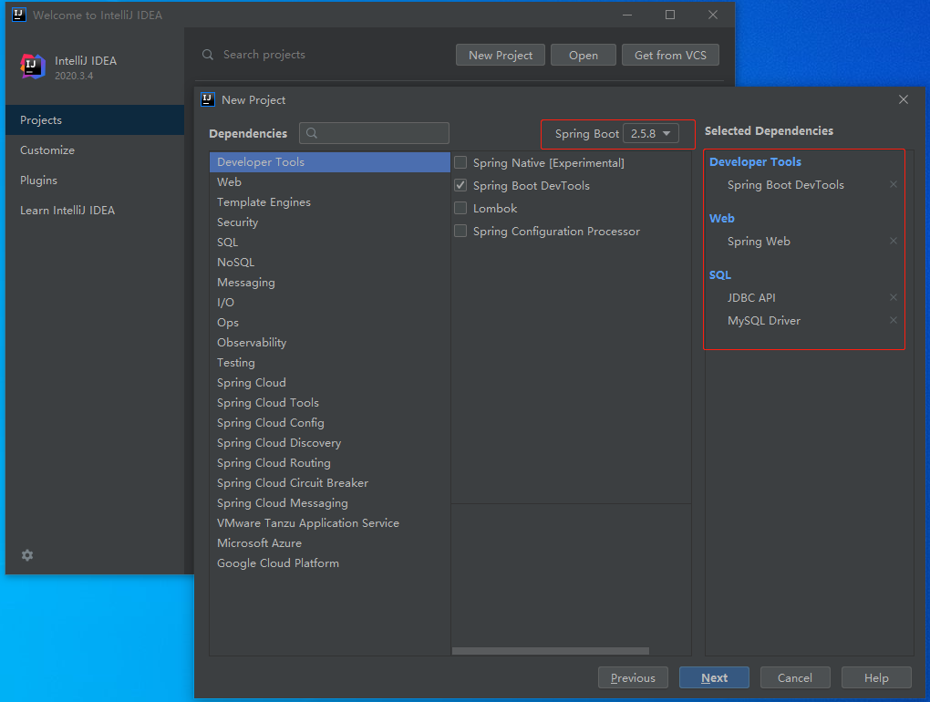Click MySQL Driver in Selected Dependencies
This screenshot has width=930, height=702.
pos(764,321)
